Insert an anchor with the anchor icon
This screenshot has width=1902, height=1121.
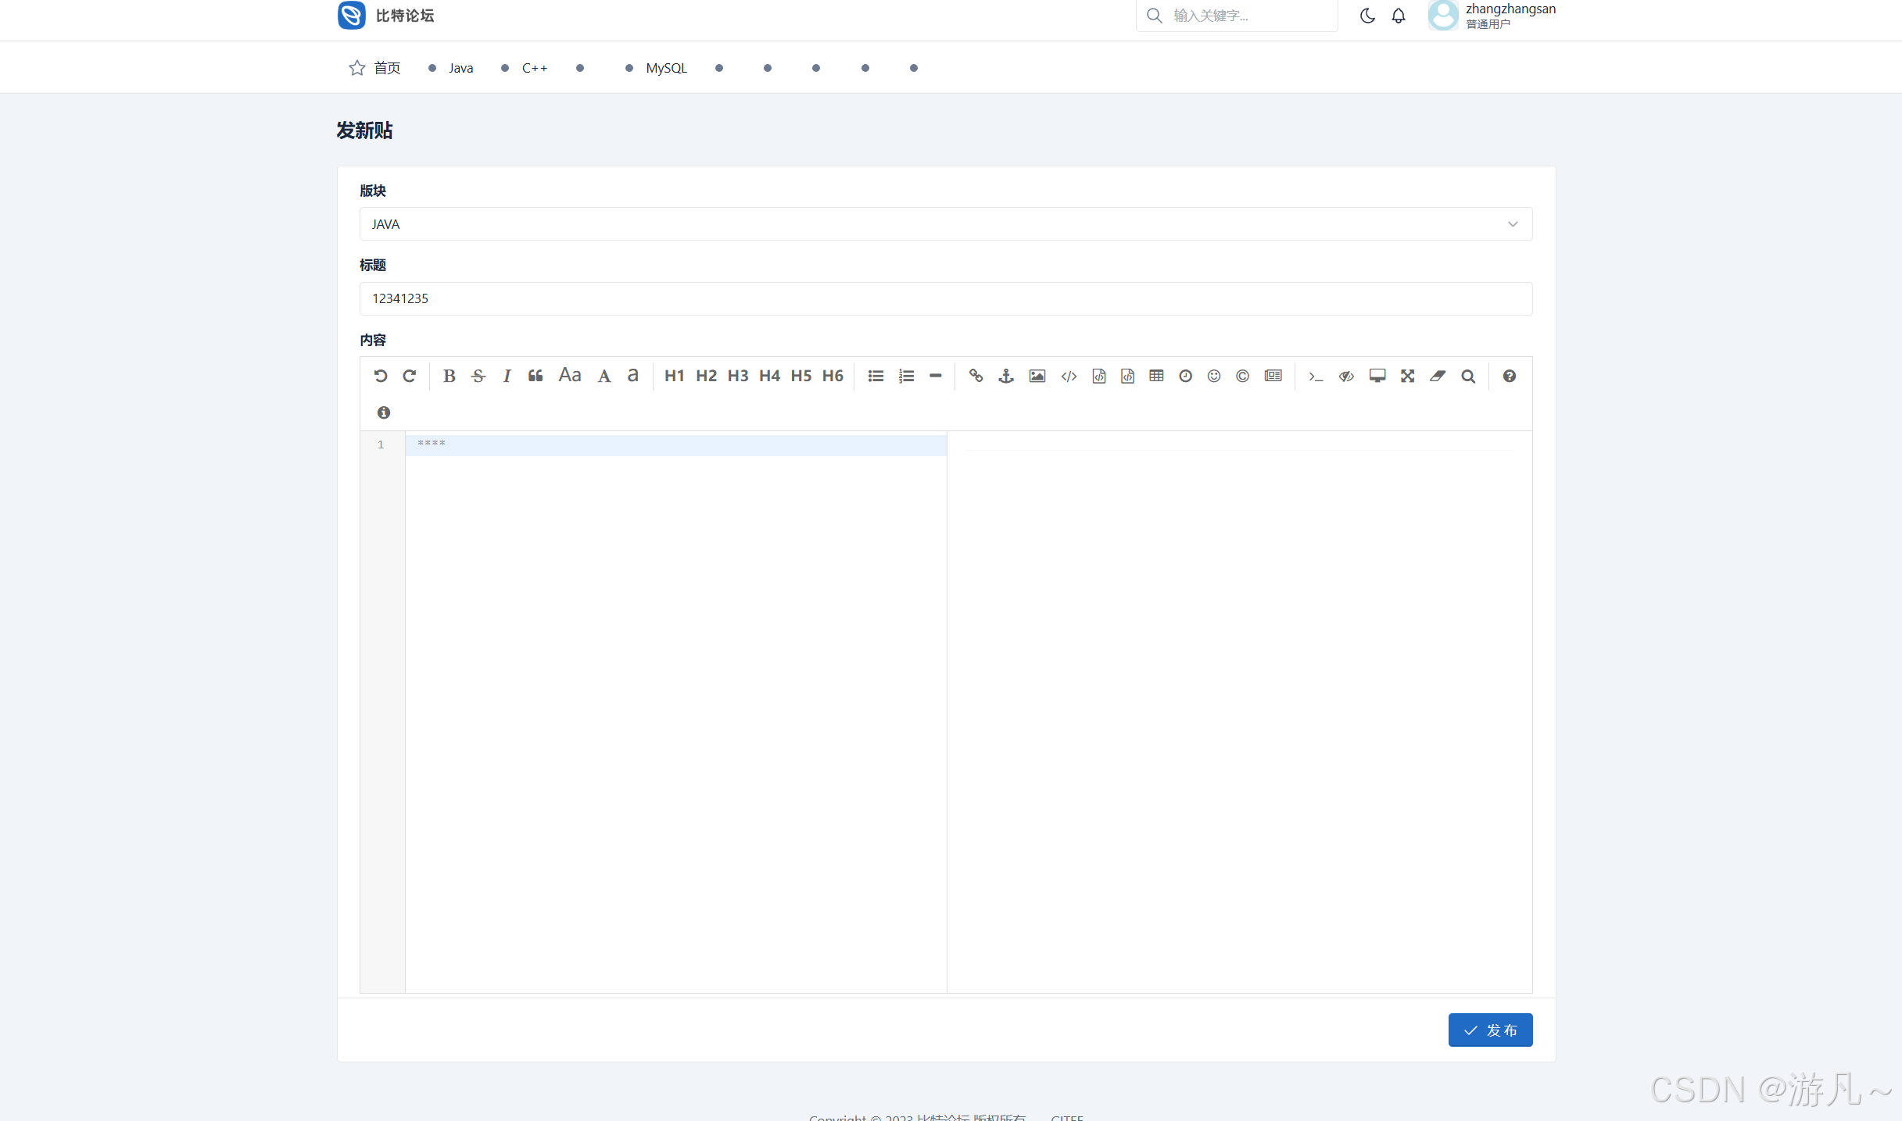pos(1006,376)
